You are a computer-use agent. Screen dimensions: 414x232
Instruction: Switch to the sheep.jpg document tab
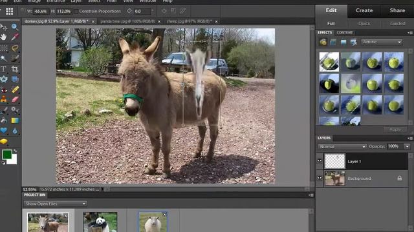tap(189, 21)
